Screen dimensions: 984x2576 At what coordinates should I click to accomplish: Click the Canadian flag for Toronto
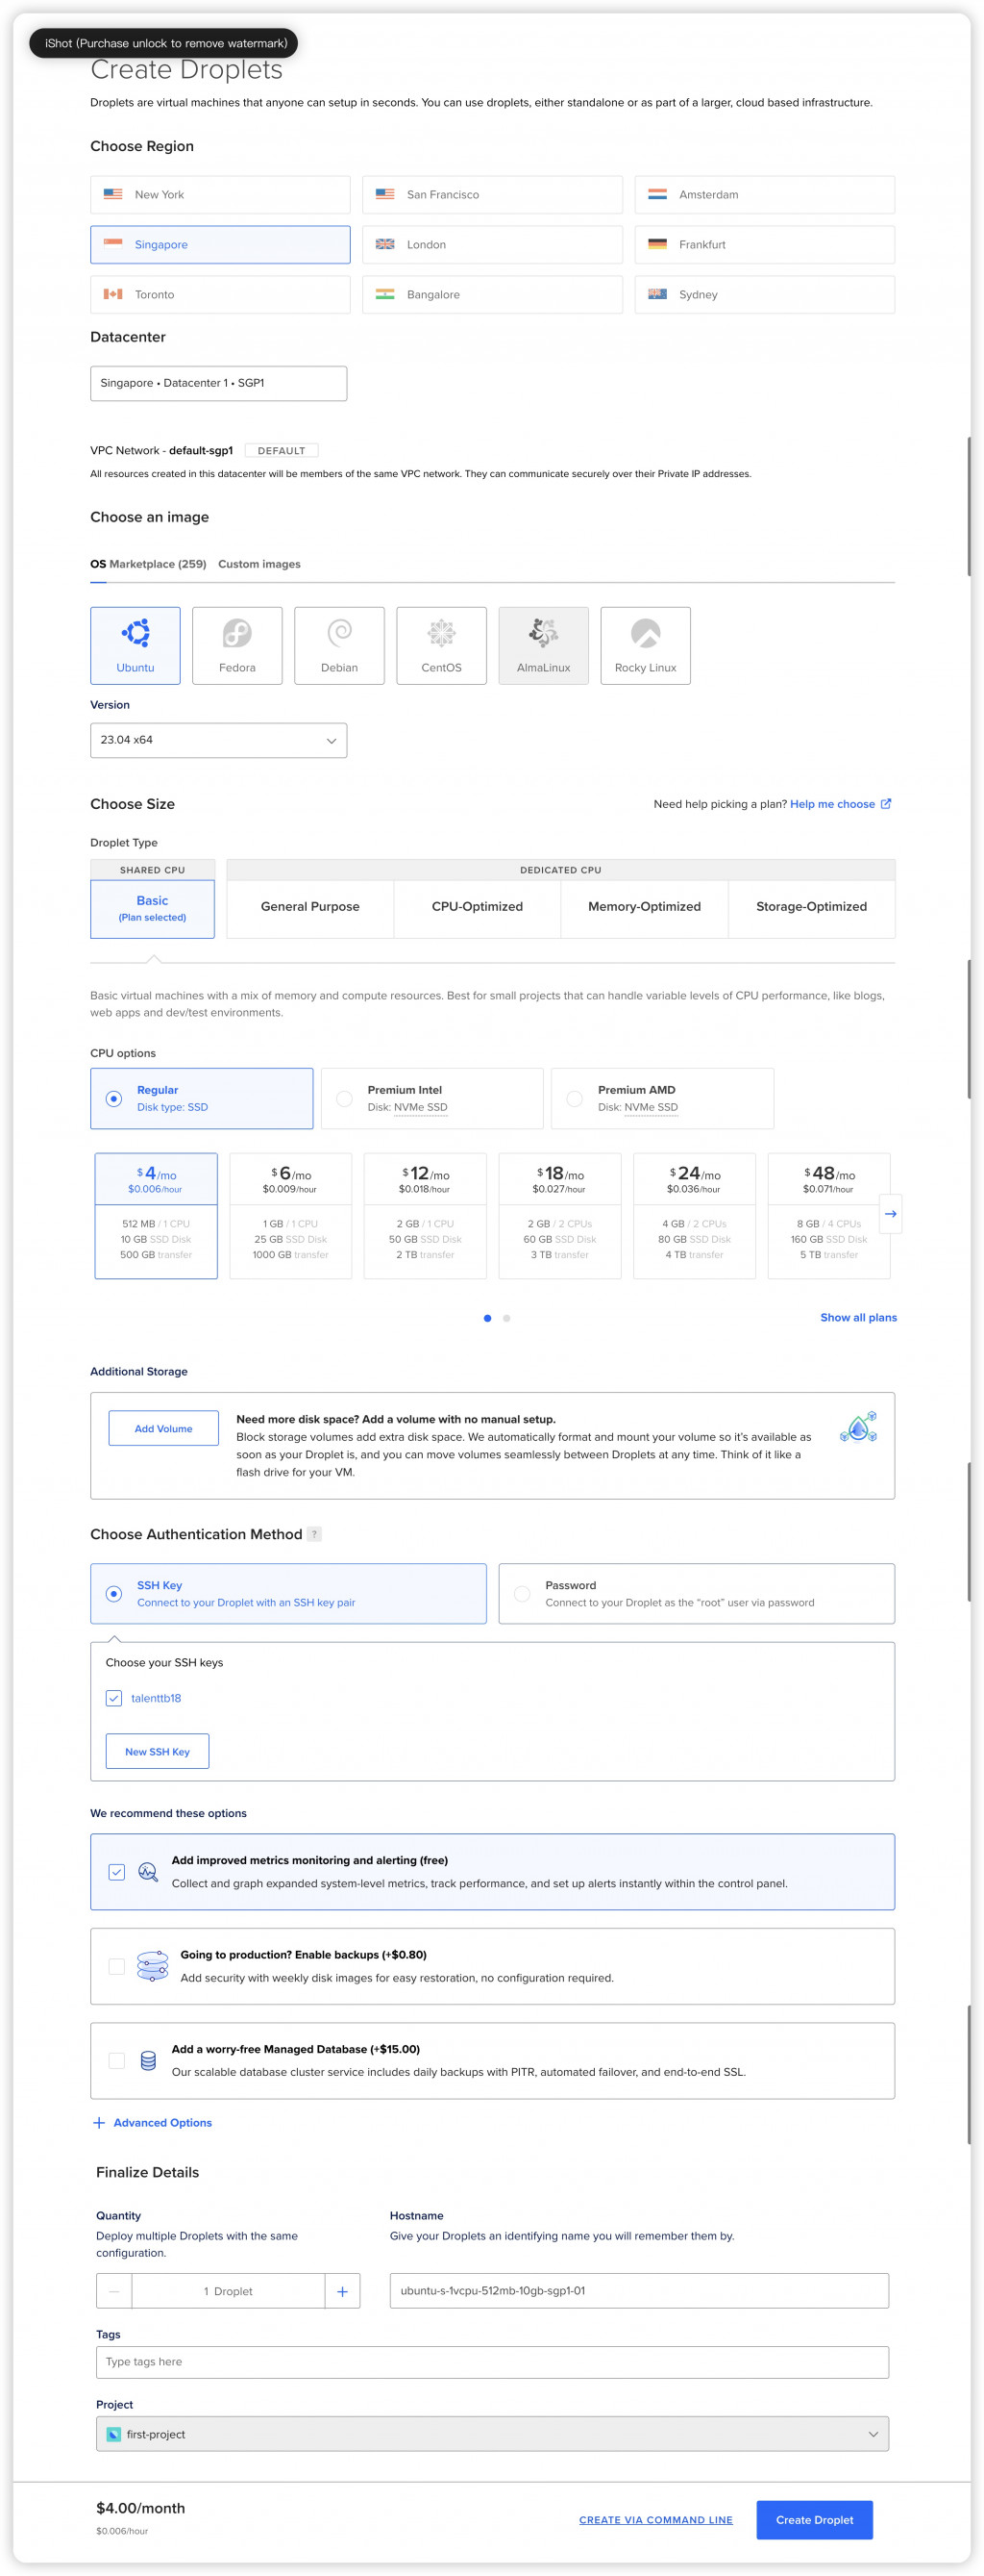click(112, 294)
